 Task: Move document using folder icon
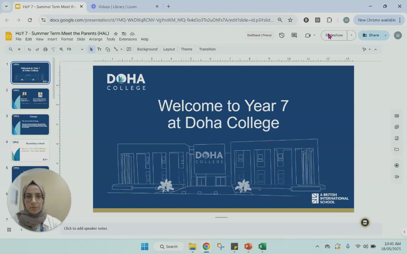pos(124,34)
